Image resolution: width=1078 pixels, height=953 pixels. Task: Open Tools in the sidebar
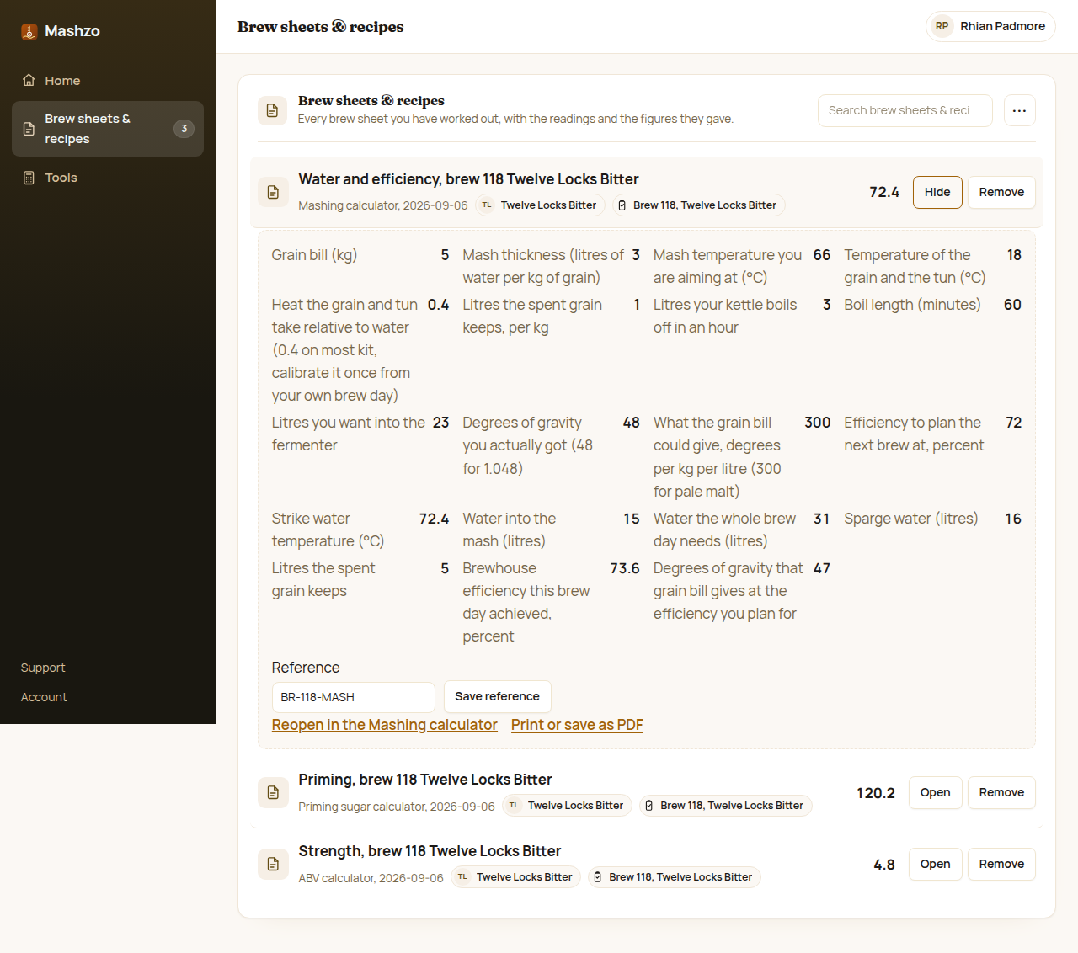pyautogui.click(x=108, y=178)
